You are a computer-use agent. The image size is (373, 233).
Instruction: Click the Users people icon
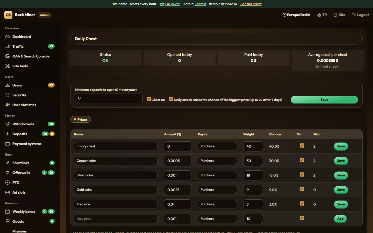(8, 85)
